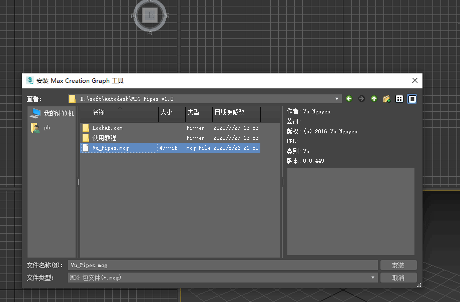460x302 pixels.
Task: Switch to thumbnail grid view
Action: 399,99
